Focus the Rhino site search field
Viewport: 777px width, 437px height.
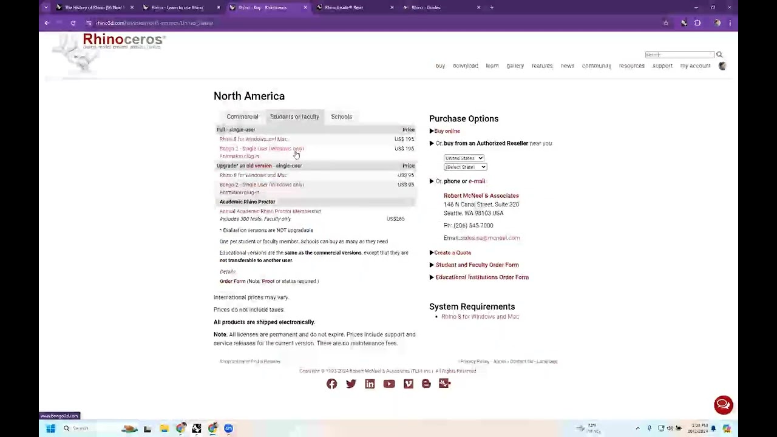pyautogui.click(x=679, y=55)
